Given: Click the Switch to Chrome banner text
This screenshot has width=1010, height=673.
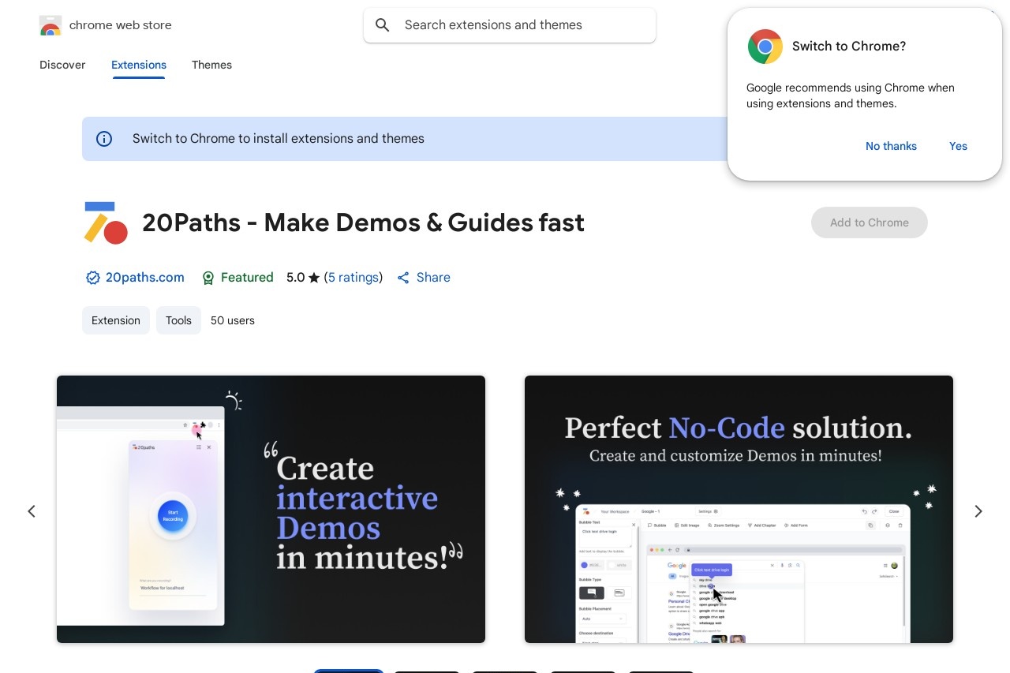Looking at the screenshot, I should 279,139.
